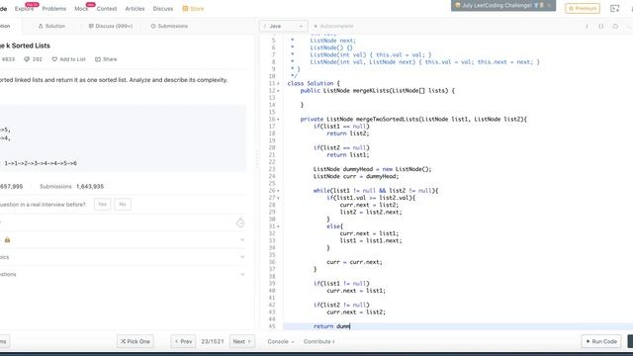Image resolution: width=633 pixels, height=356 pixels.
Task: Click the trophy icon in July Challenge banner
Action: point(536,5)
